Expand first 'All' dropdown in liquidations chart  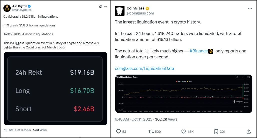tap(240, 77)
